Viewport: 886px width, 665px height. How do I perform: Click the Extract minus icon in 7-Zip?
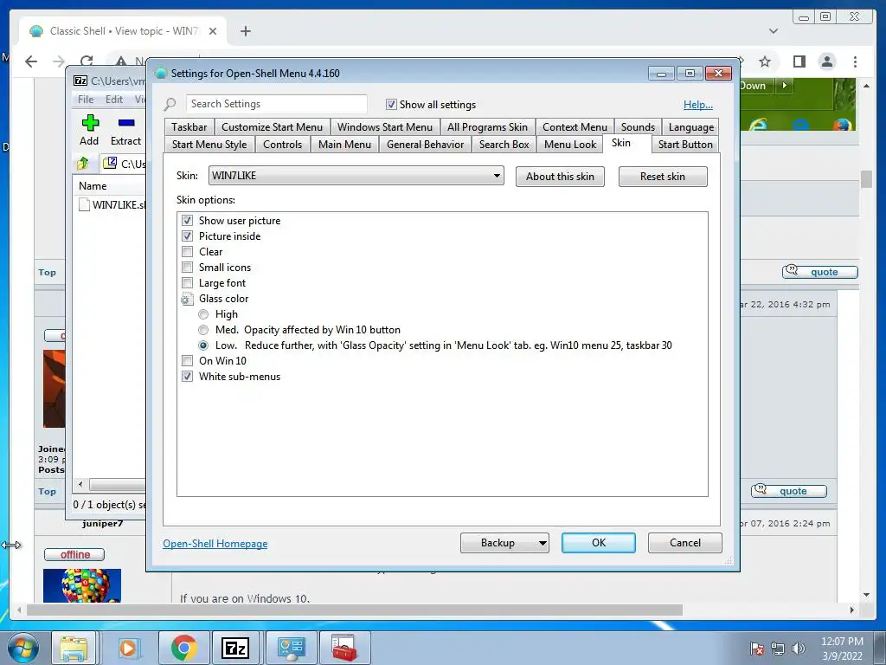point(126,123)
